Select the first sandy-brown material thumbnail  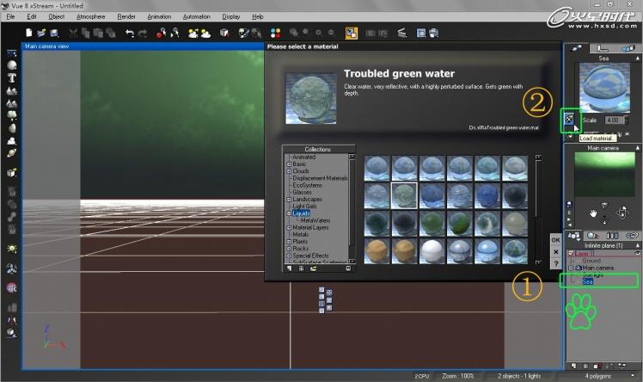[x=377, y=250]
